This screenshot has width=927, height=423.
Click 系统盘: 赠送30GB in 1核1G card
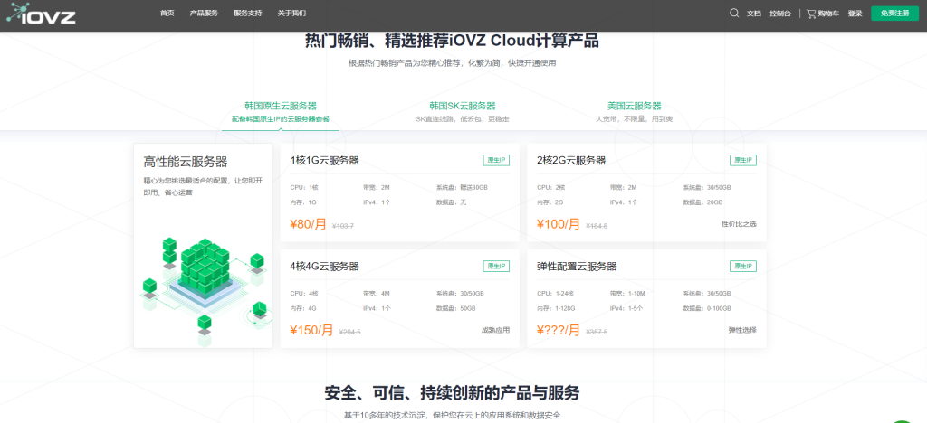click(x=463, y=188)
